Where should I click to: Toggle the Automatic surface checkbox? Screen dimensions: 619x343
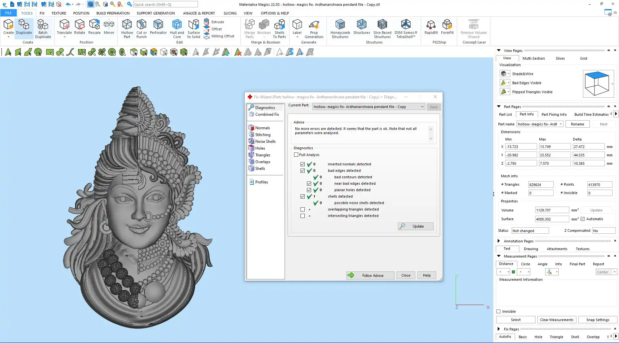583,219
